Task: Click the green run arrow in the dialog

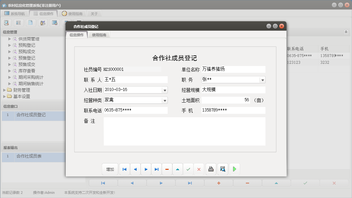Action: (x=234, y=169)
